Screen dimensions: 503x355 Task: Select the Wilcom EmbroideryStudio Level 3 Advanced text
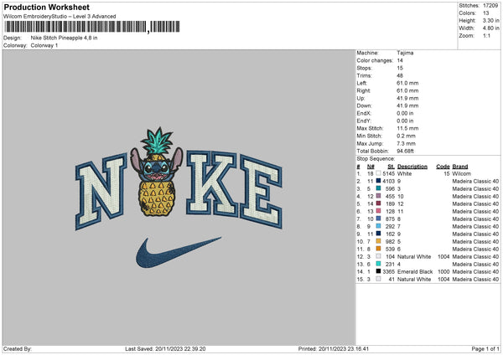(60, 17)
